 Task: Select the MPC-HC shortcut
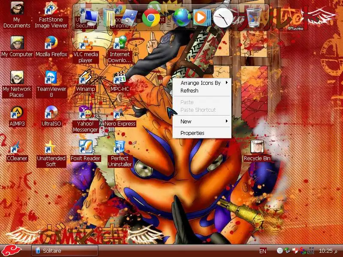120,81
